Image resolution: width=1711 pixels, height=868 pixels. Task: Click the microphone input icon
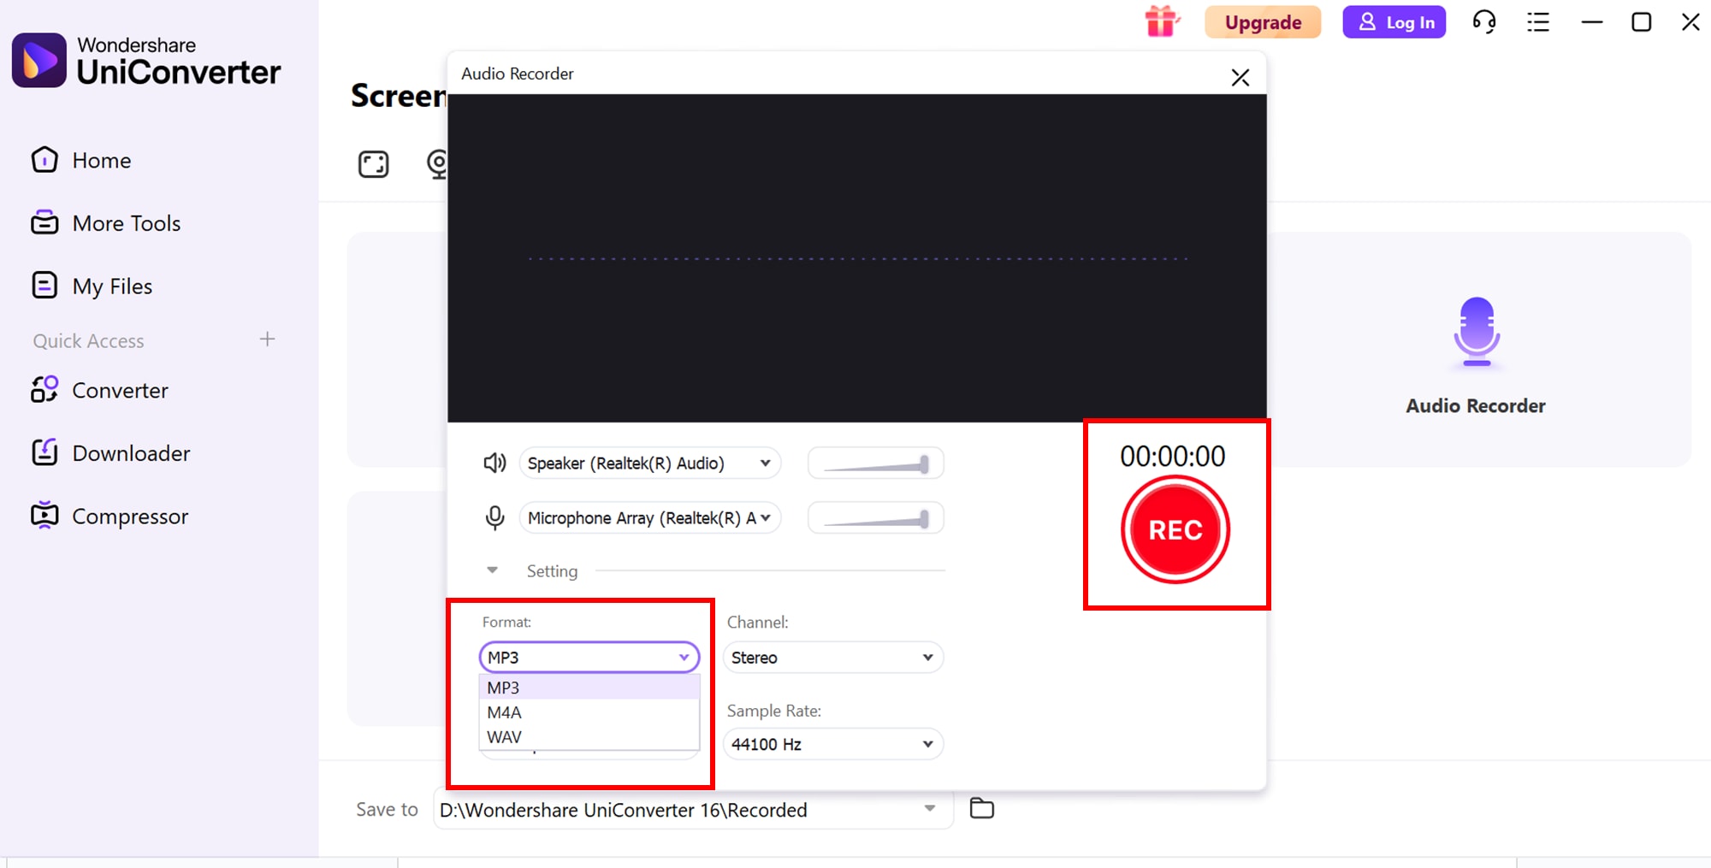(x=494, y=518)
